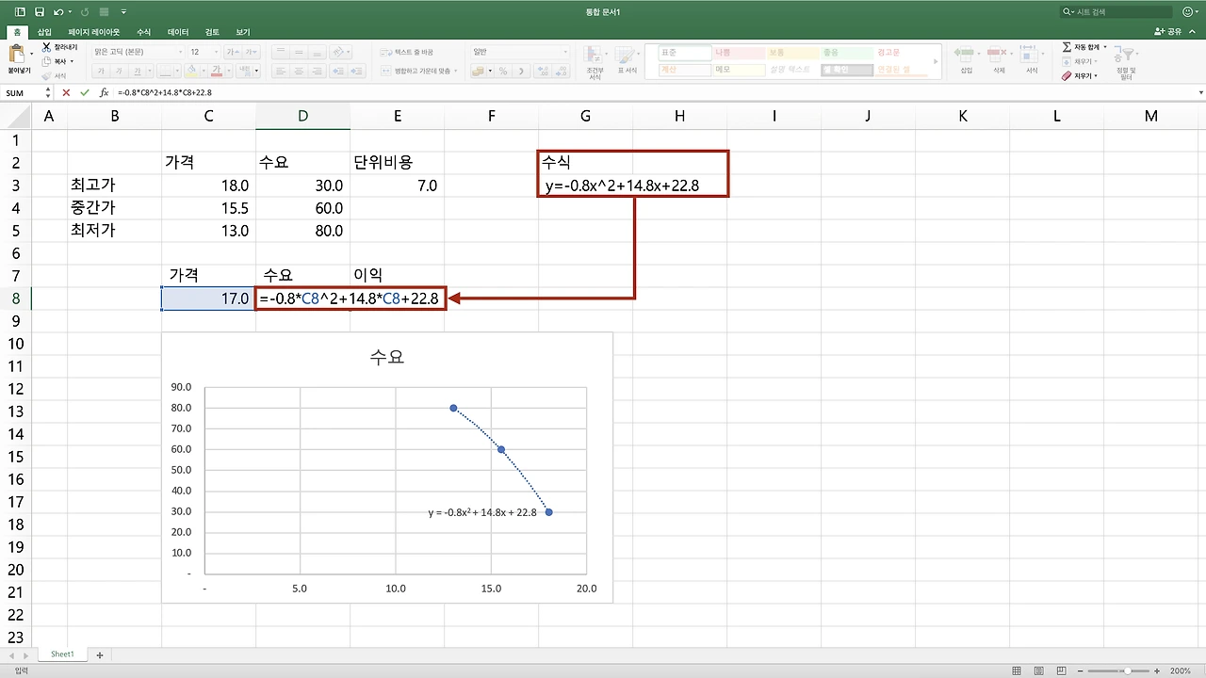The width and height of the screenshot is (1206, 678).
Task: Click the Copy icon in the ribbon
Action: (x=46, y=61)
